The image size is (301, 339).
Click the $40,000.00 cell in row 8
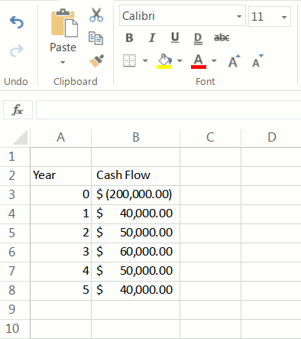[135, 291]
